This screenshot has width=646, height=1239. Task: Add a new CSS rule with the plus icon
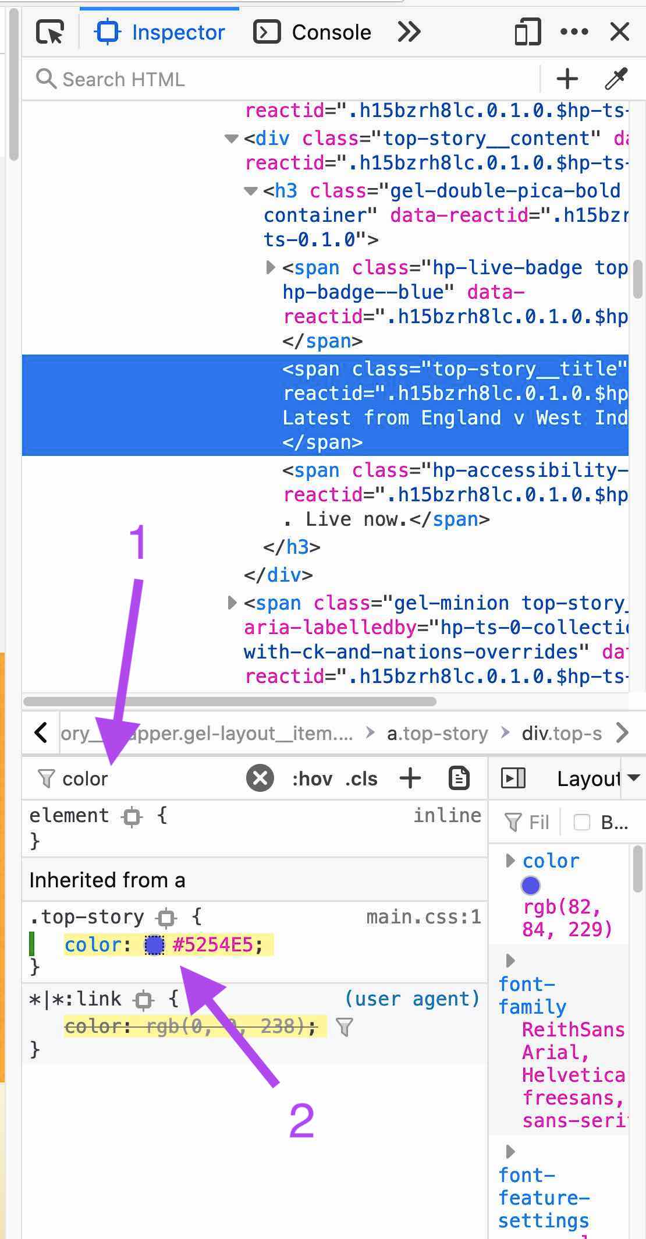[x=410, y=778]
